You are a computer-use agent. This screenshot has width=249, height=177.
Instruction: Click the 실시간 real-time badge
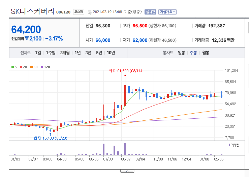[x=150, y=12]
